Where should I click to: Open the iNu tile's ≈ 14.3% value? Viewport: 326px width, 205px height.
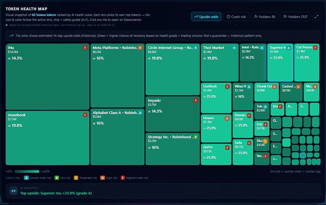15,58
